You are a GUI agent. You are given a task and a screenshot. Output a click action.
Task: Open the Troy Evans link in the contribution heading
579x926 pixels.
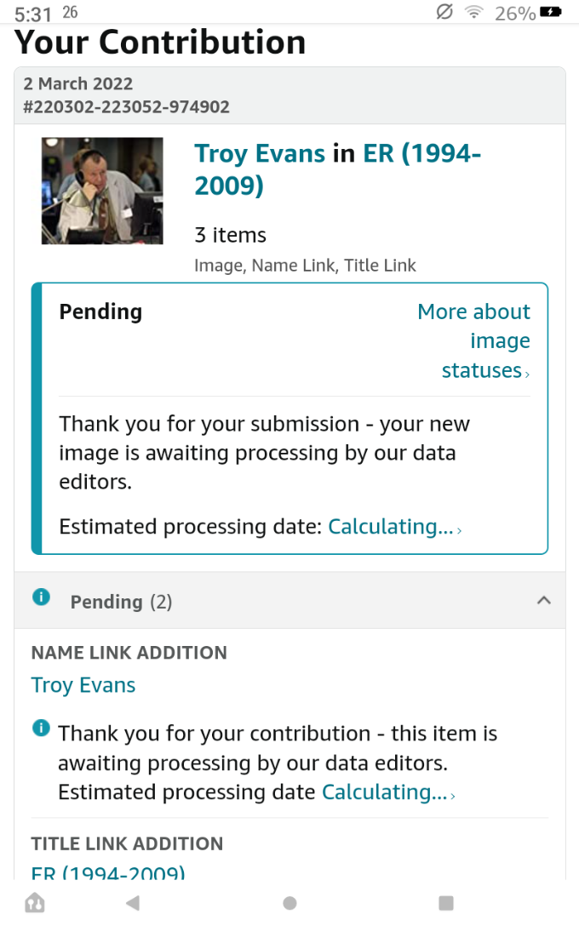[x=260, y=154]
